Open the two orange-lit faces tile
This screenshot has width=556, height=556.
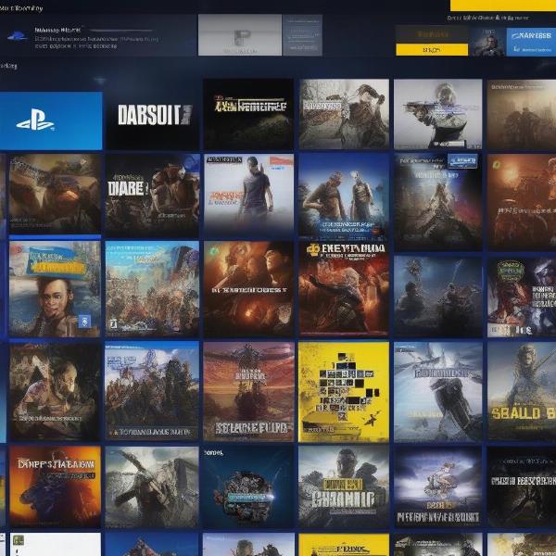(x=248, y=288)
